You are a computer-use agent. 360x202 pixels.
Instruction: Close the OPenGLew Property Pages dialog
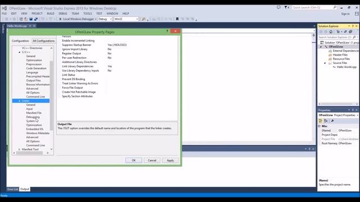175,31
